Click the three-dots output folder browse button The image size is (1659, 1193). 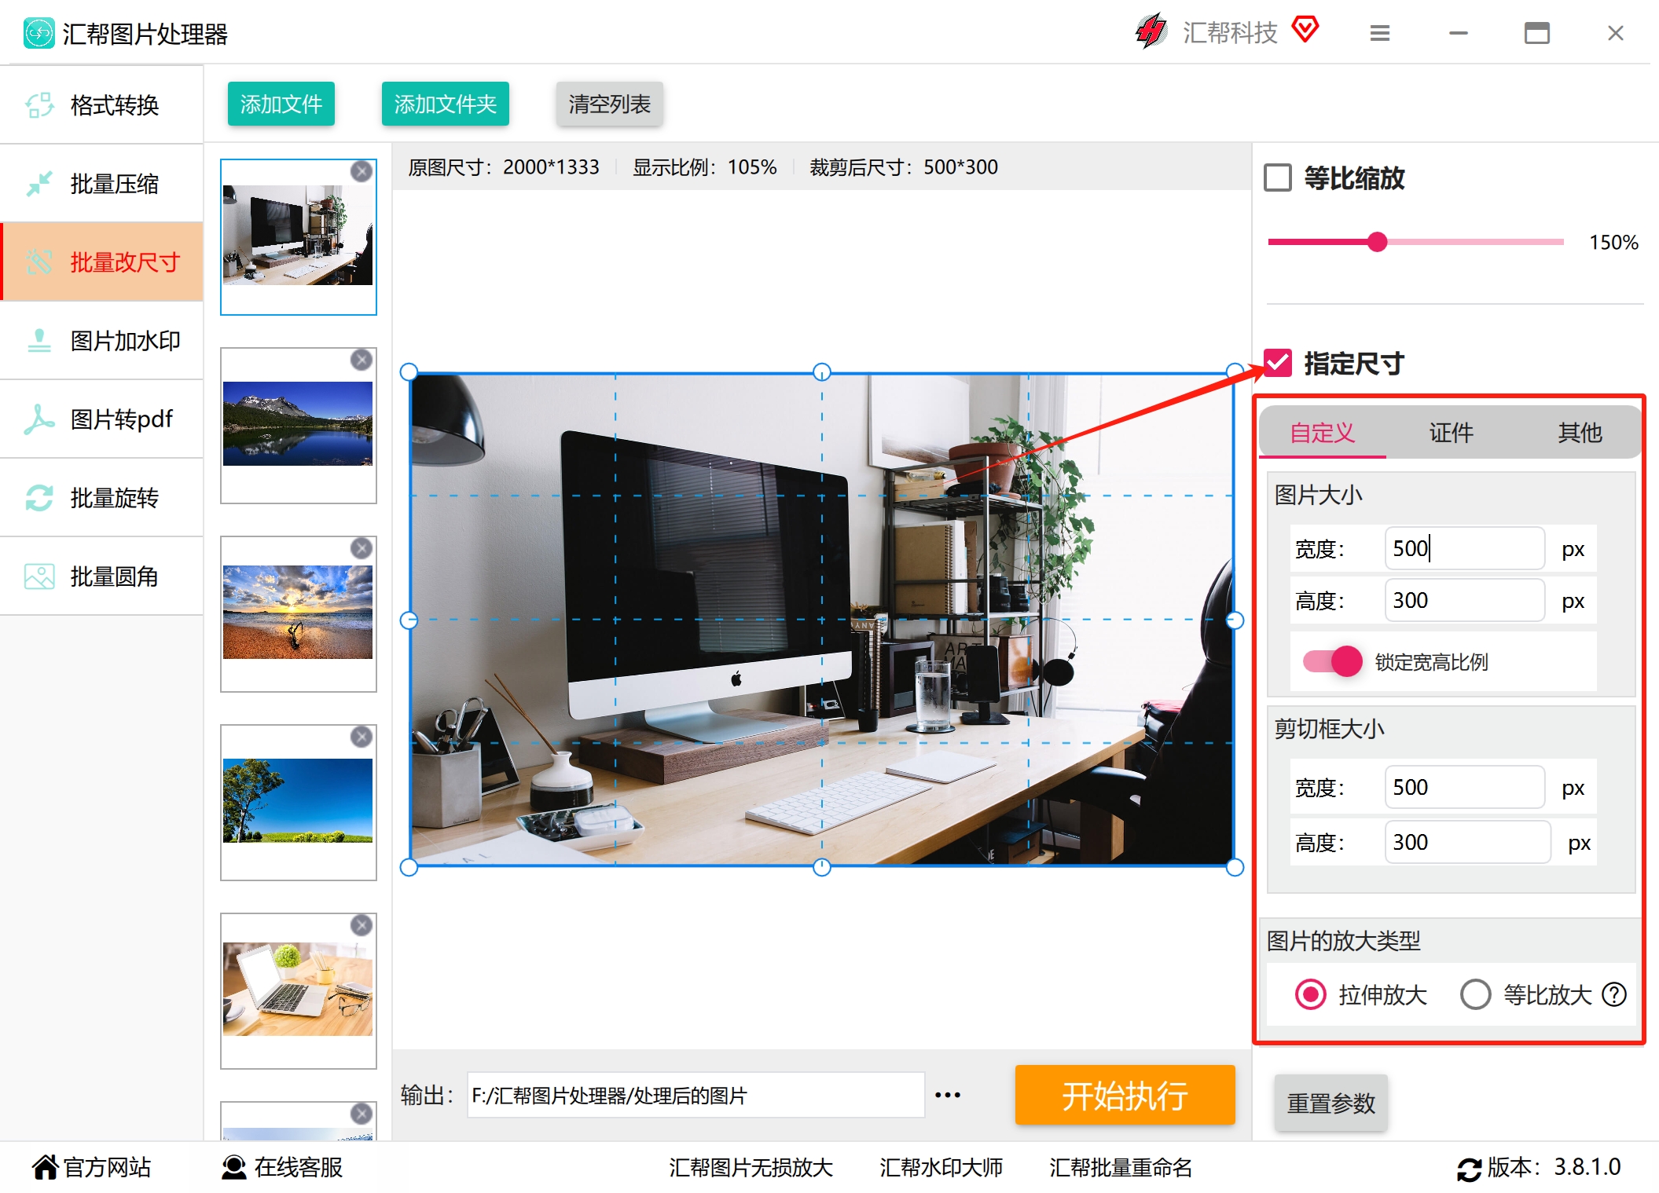(948, 1095)
